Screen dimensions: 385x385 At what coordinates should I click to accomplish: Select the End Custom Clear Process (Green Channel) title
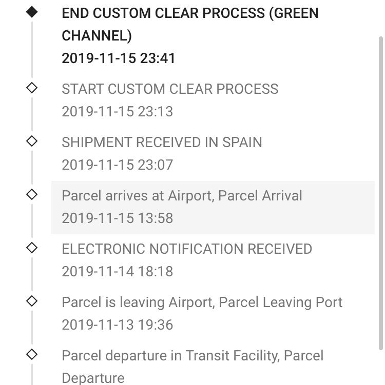tap(190, 24)
